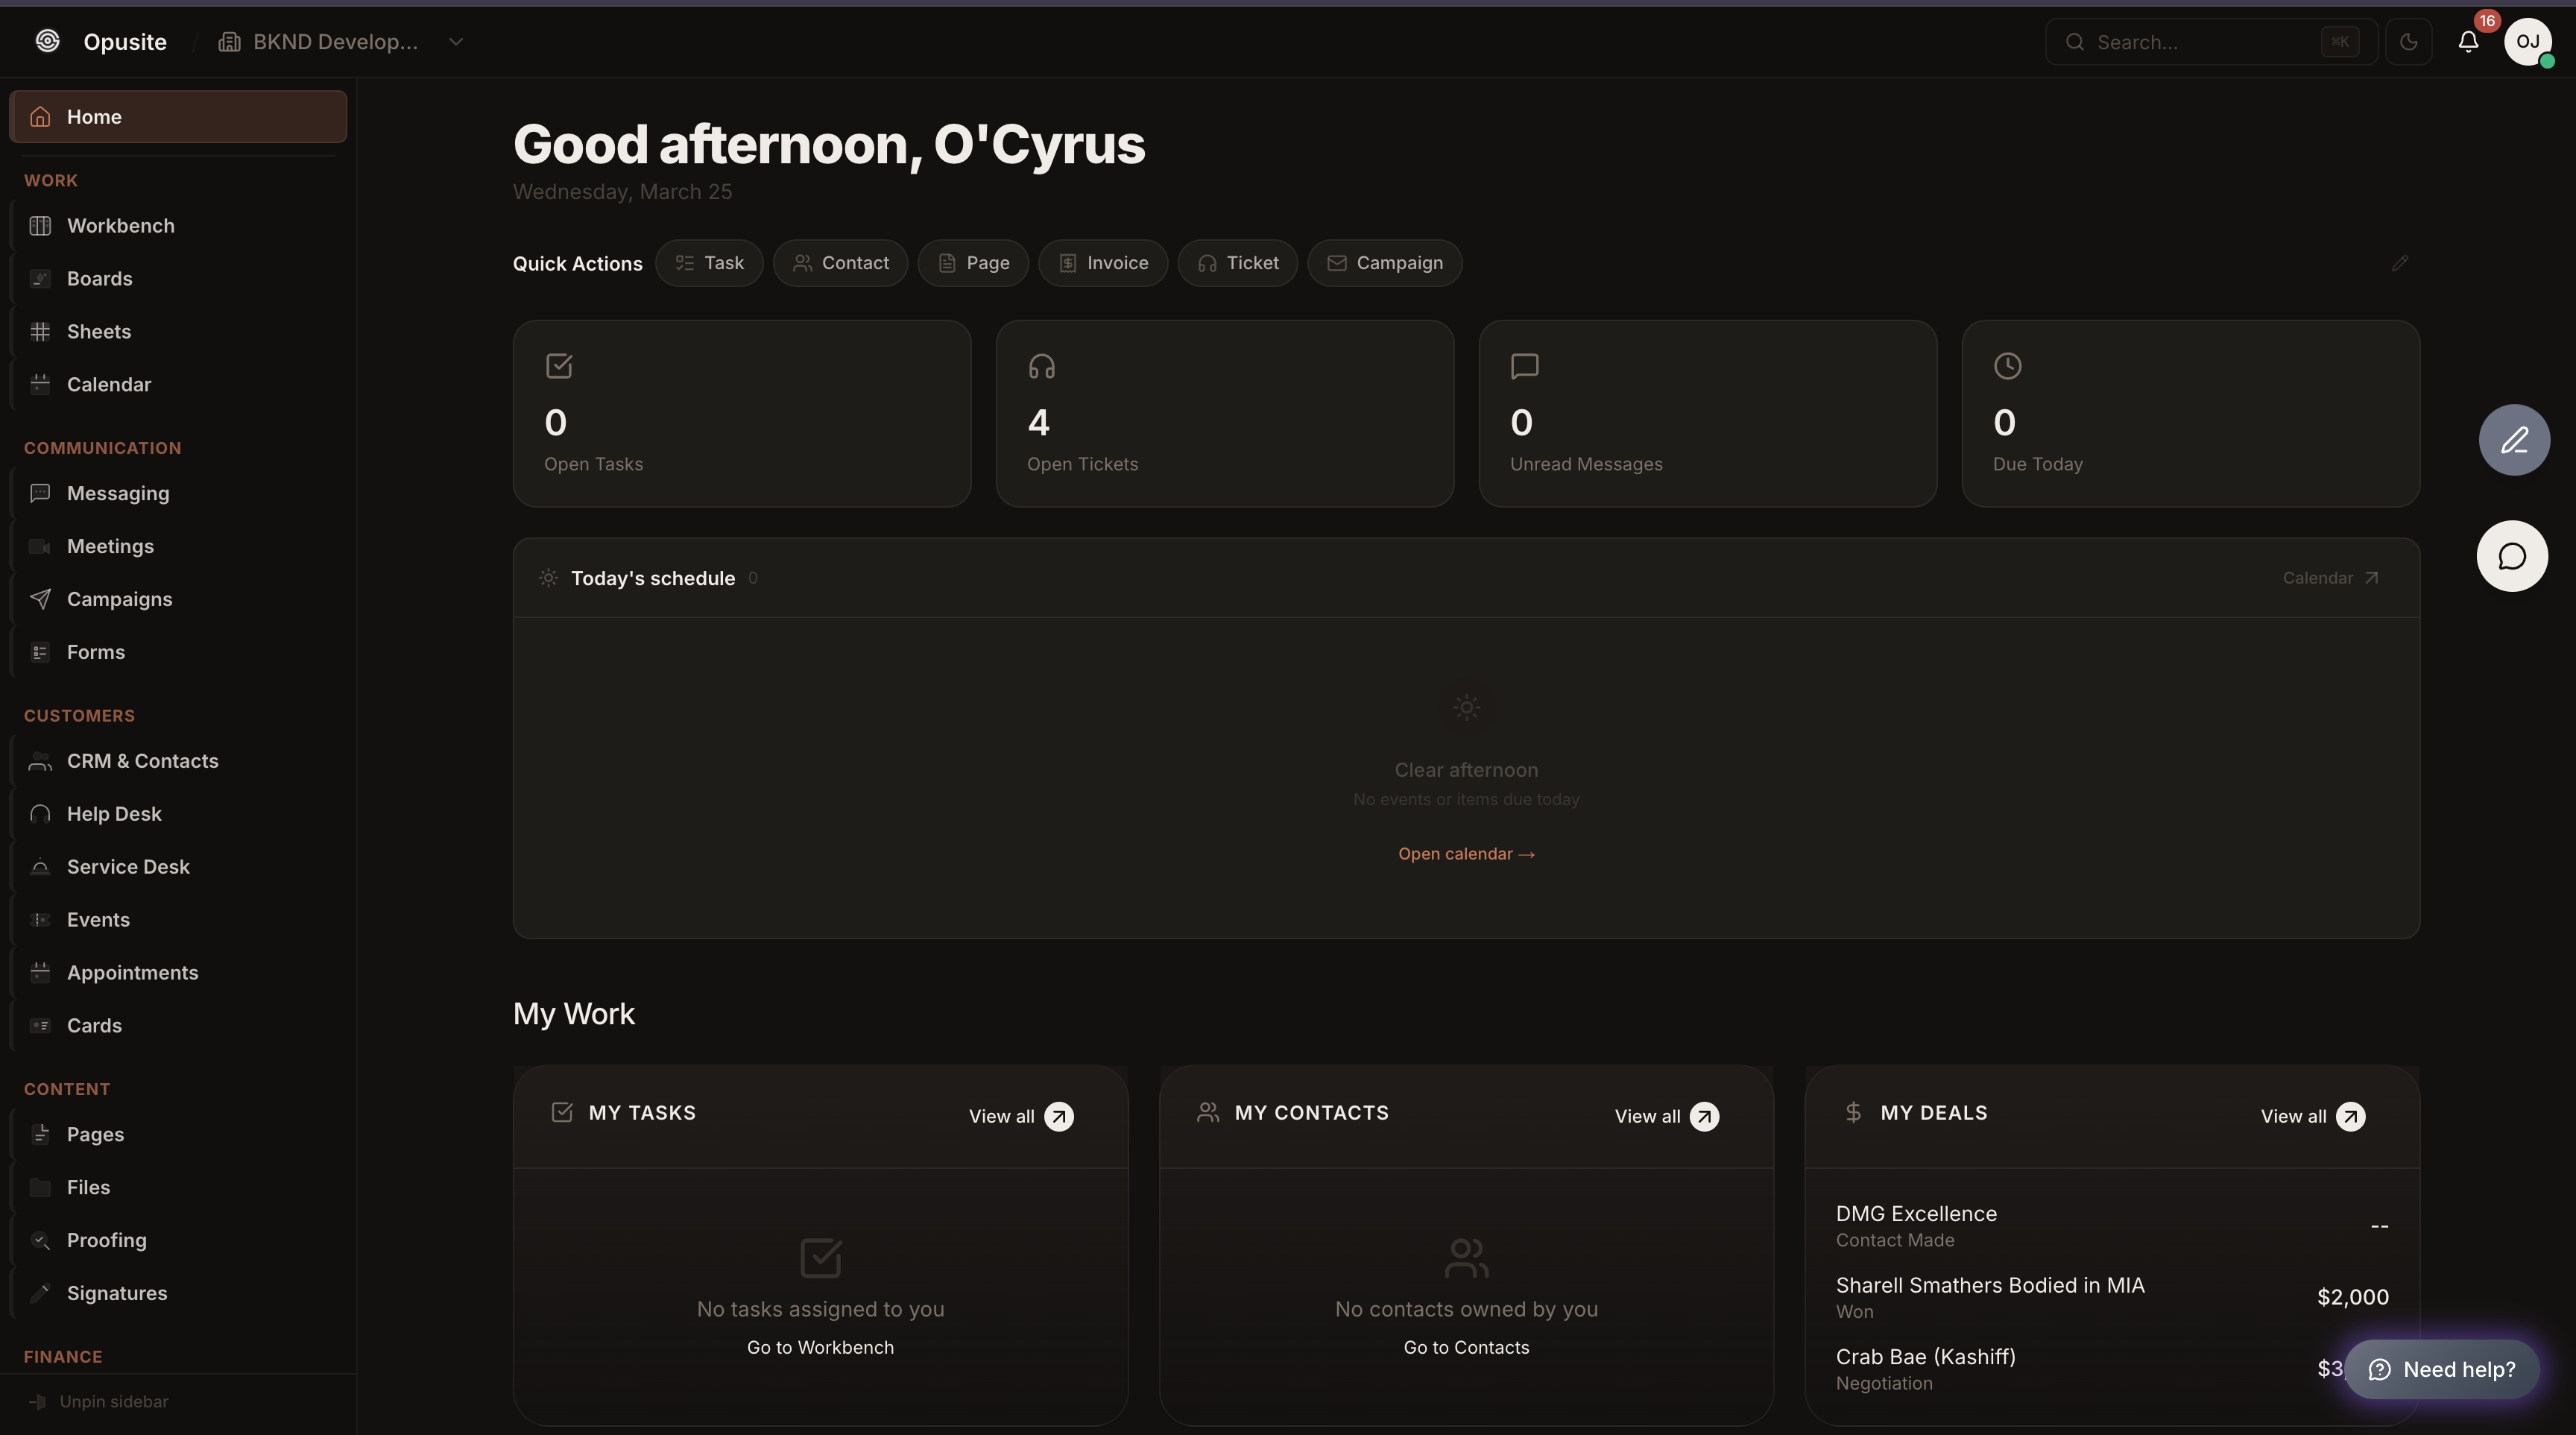
Task: Open the chat bubble on the right edge
Action: coord(2513,556)
